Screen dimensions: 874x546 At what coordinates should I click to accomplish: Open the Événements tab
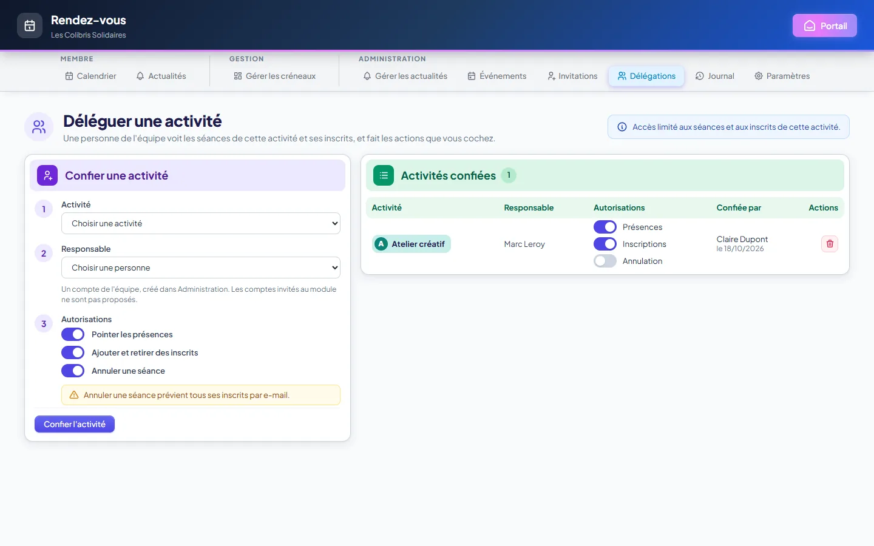497,76
